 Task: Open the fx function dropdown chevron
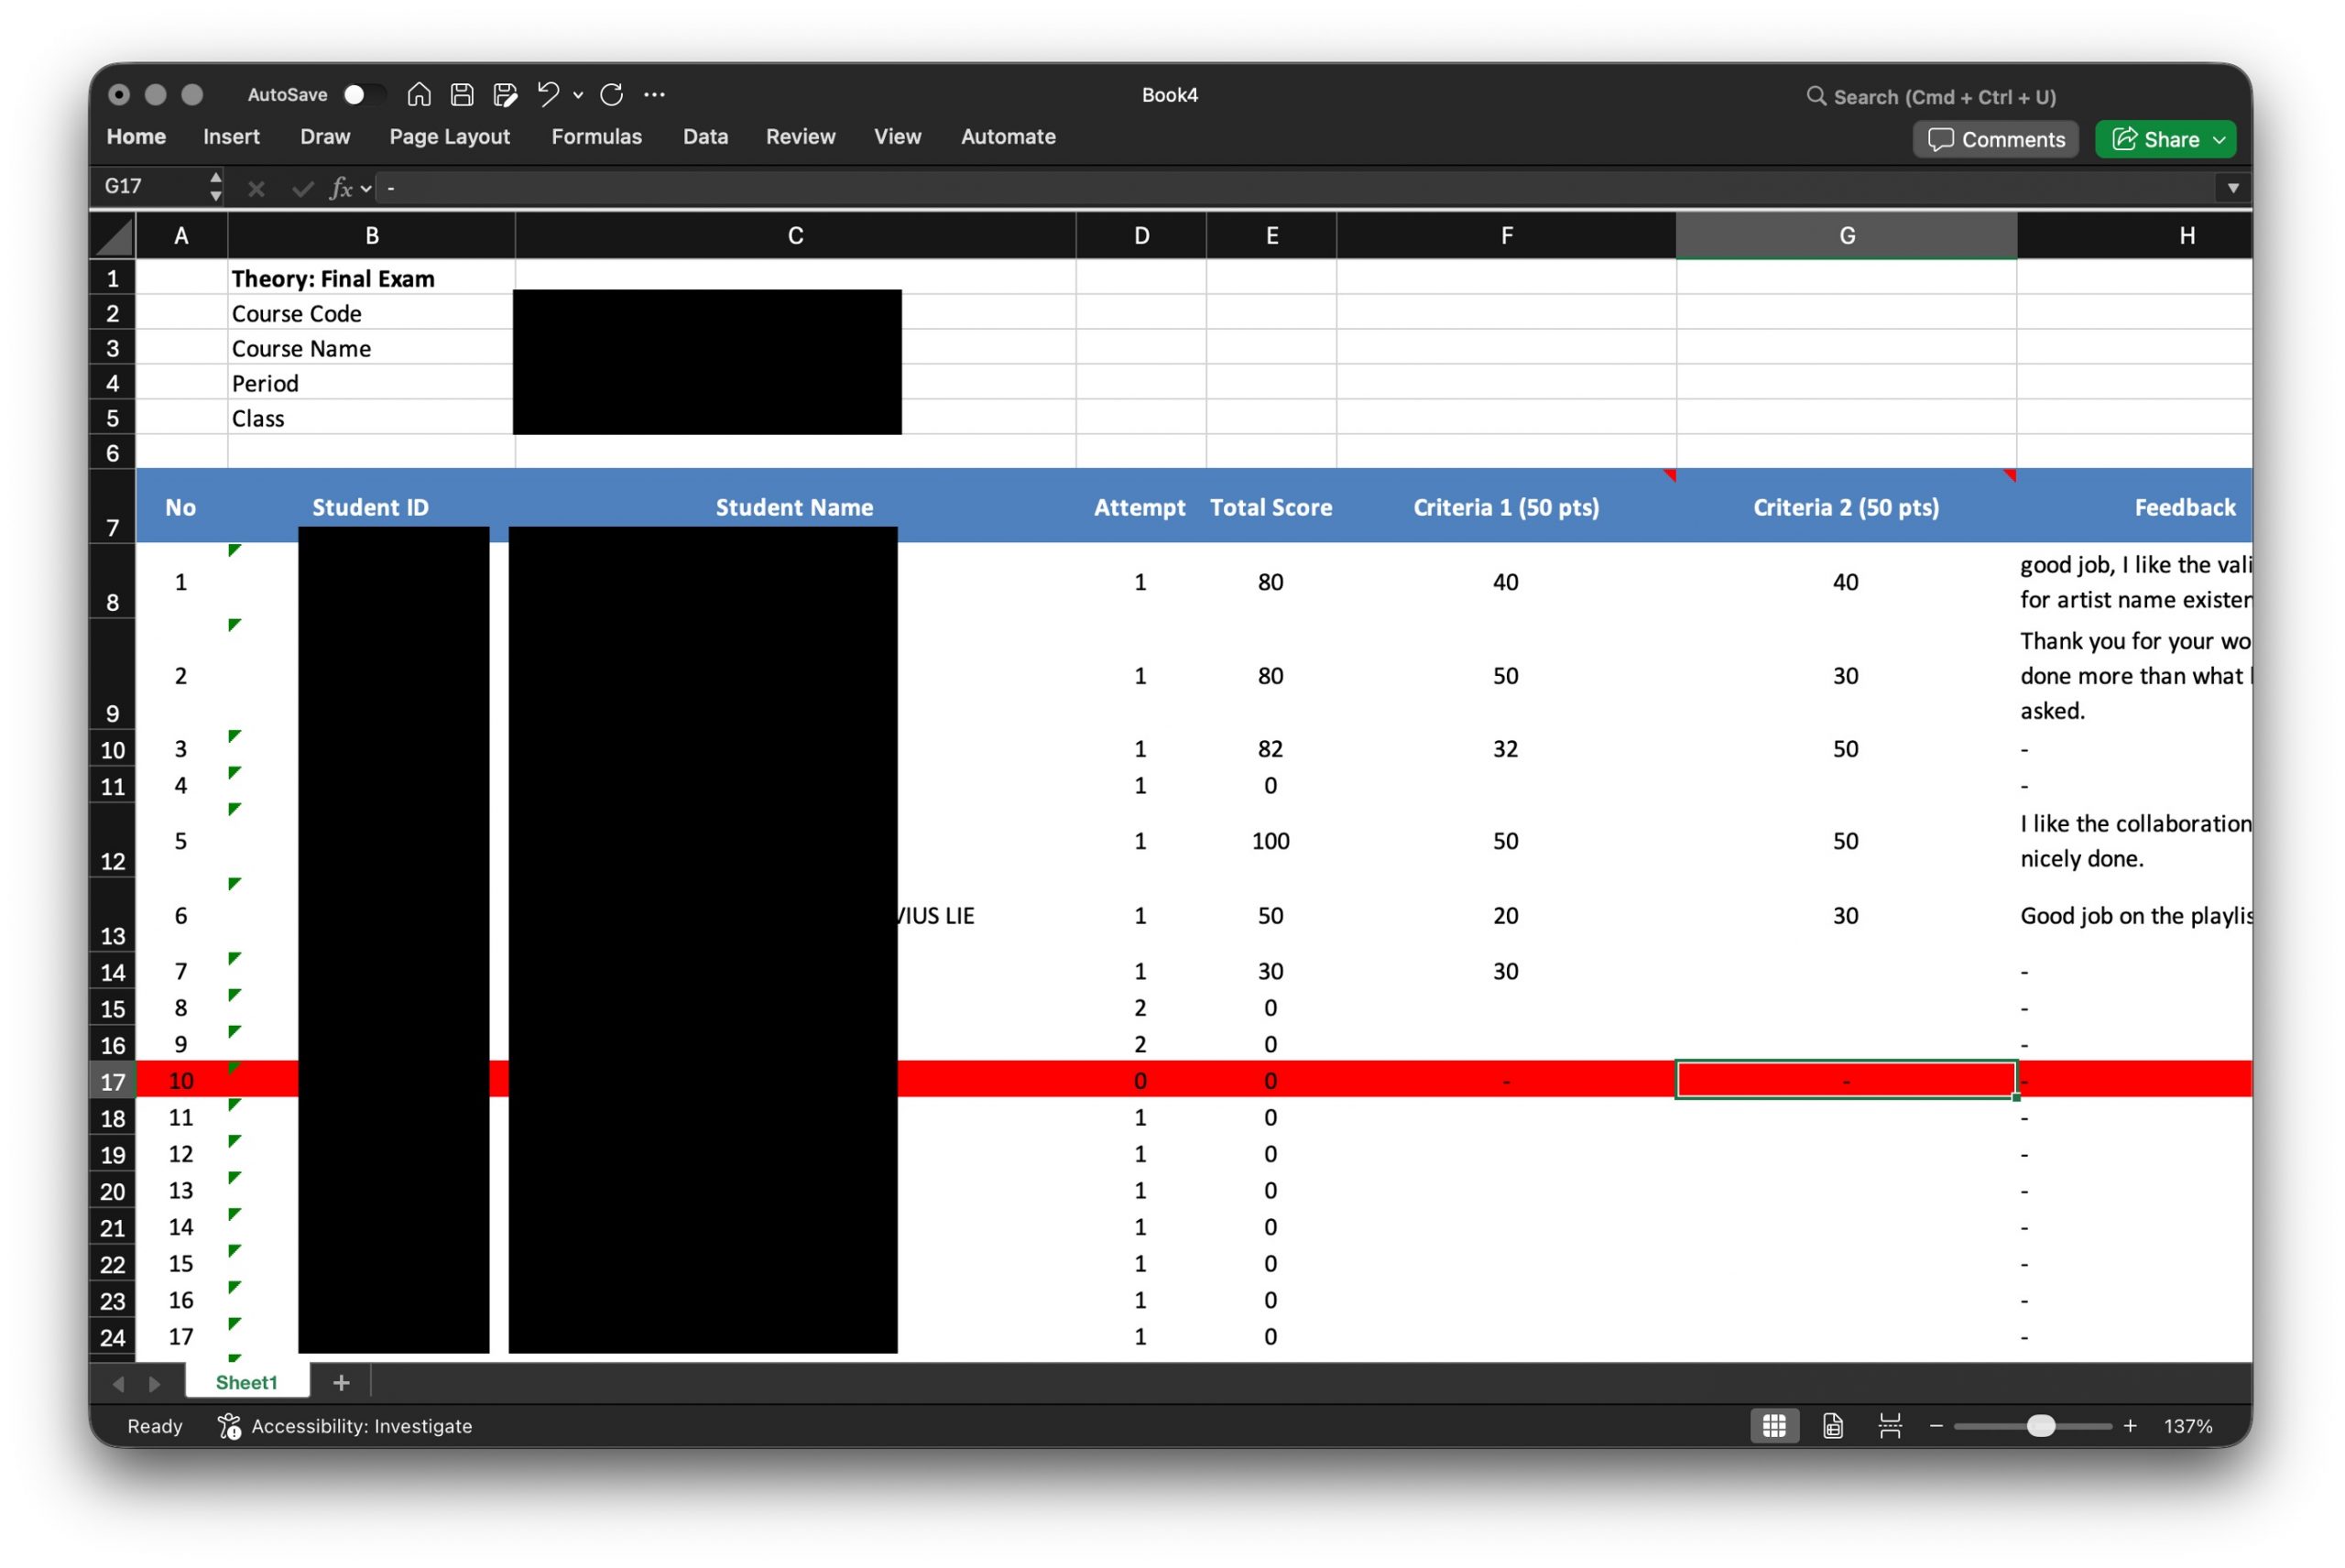366,189
